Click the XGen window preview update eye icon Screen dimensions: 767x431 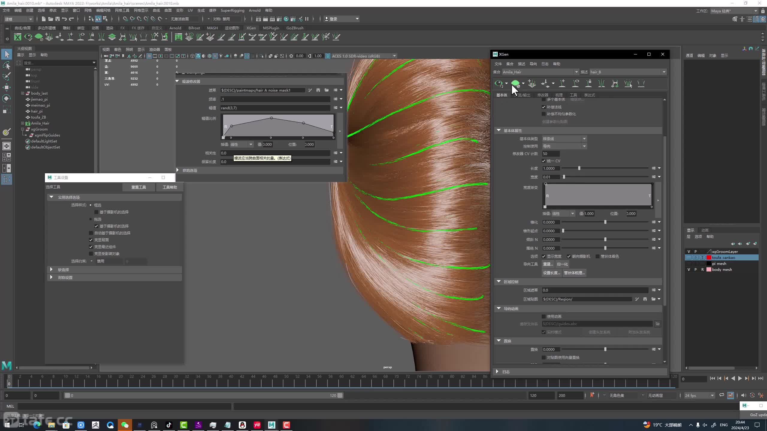pos(499,84)
